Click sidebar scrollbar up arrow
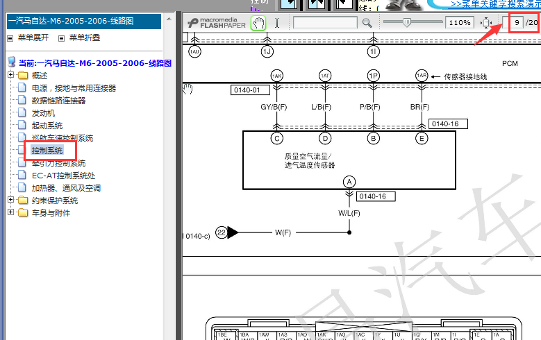Image resolution: width=541 pixels, height=340 pixels. tap(169, 19)
